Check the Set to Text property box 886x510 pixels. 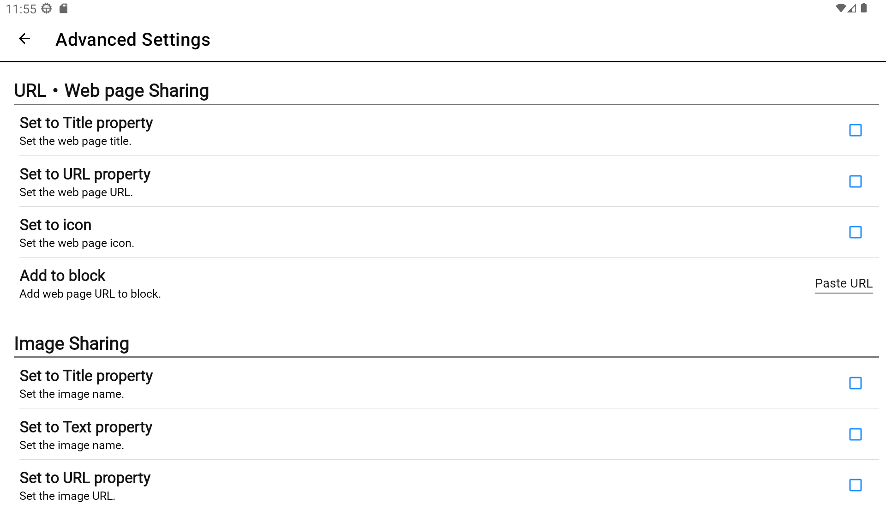pyautogui.click(x=855, y=434)
